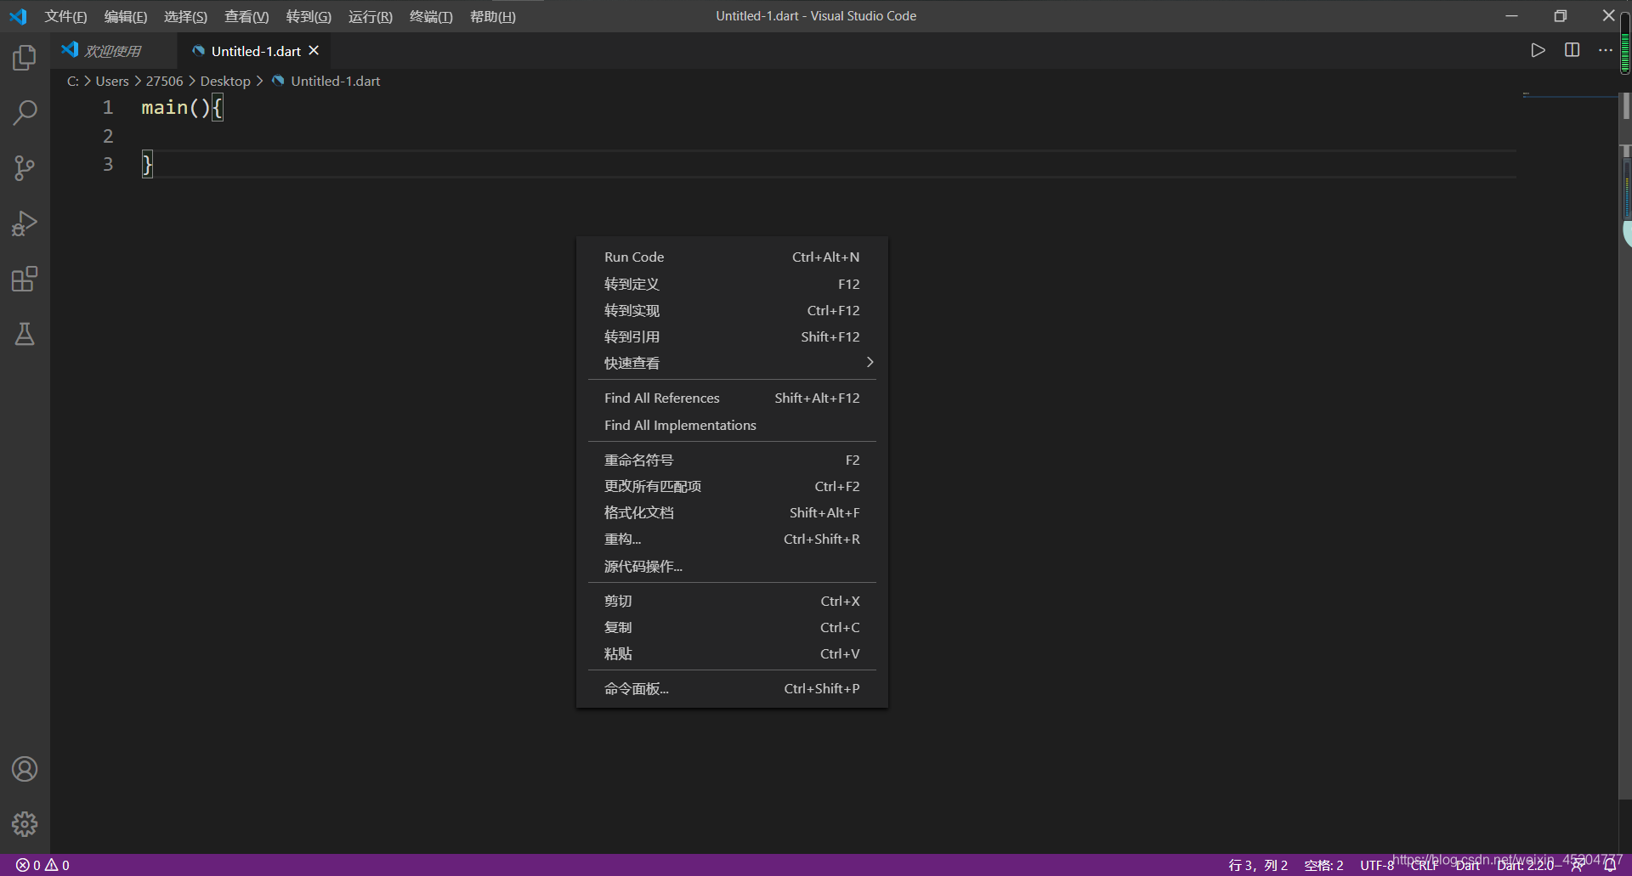1632x876 pixels.
Task: Open the Manage gear settings icon
Action: (x=25, y=824)
